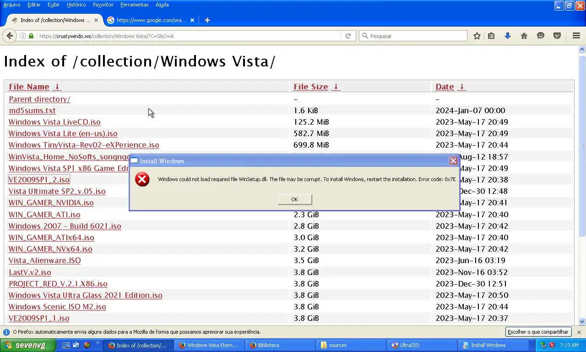The height and width of the screenshot is (352, 586).
Task: Download WIN_GAMER_NVIDIA.iso
Action: point(51,203)
